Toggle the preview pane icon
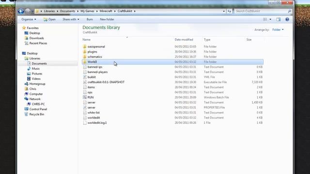This screenshot has height=174, width=310. pyautogui.click(x=279, y=19)
